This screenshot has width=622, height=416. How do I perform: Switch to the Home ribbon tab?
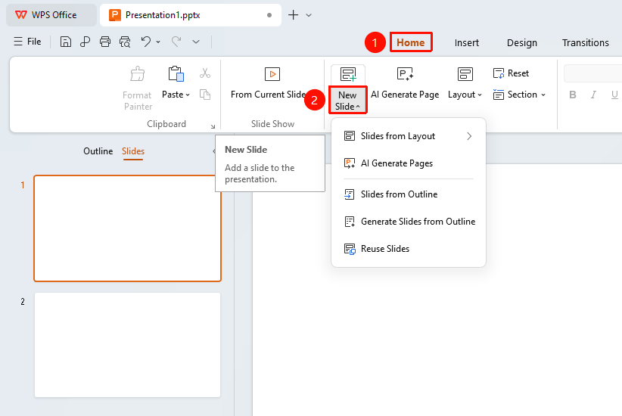coord(411,42)
